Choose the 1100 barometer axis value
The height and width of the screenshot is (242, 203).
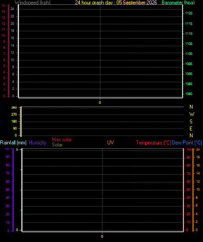(189, 54)
